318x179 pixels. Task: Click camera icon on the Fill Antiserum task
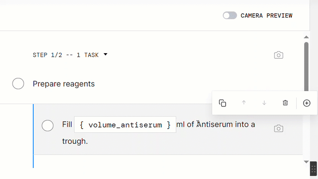[x=279, y=129]
